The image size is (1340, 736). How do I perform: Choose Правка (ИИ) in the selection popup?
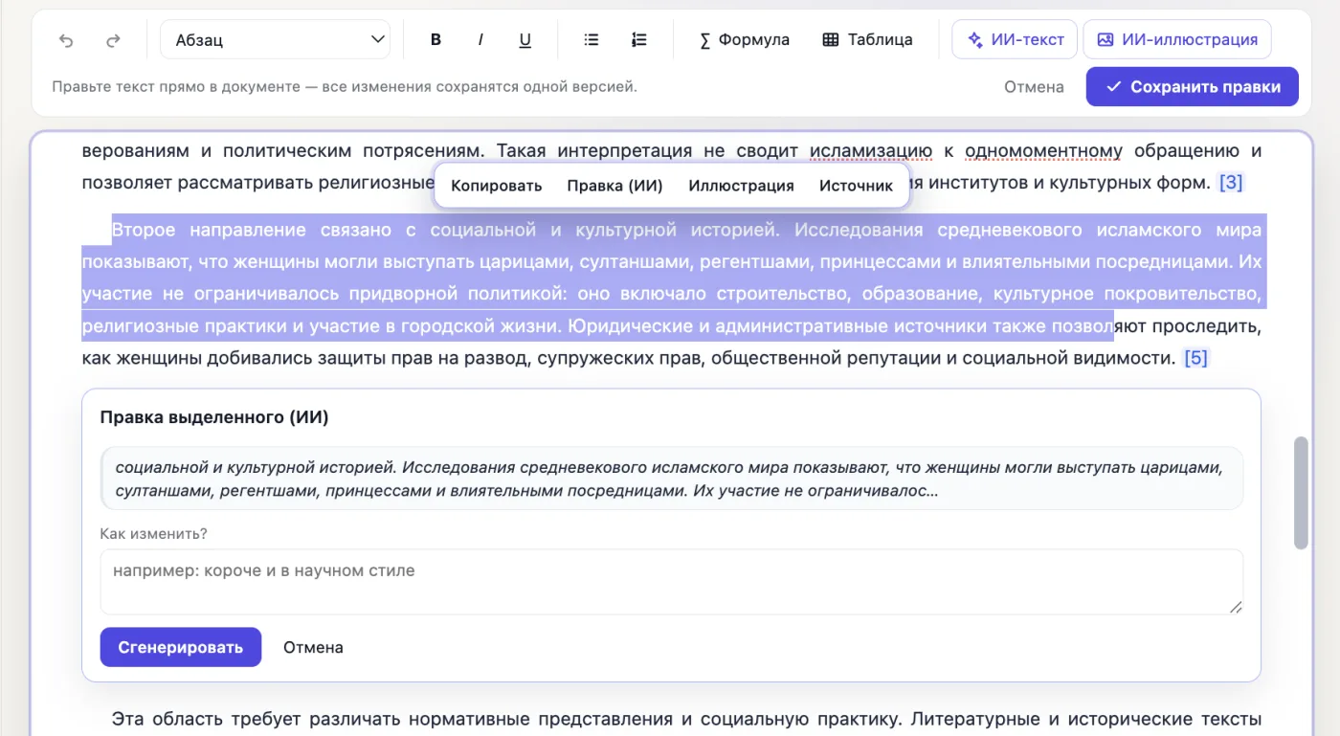[614, 186]
